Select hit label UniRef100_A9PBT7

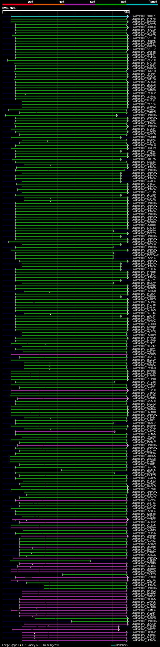click(x=143, y=55)
